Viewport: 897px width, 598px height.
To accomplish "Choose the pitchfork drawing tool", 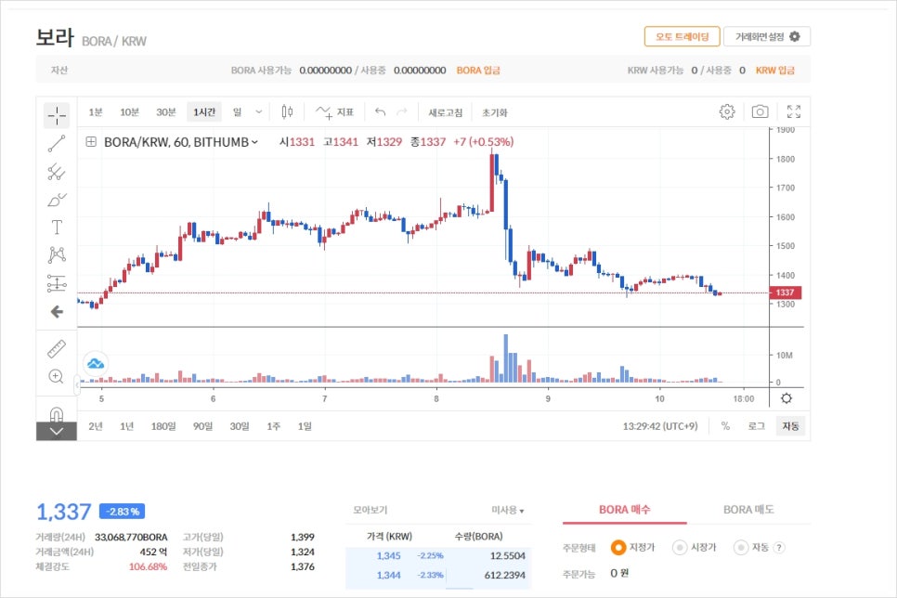I will [57, 172].
